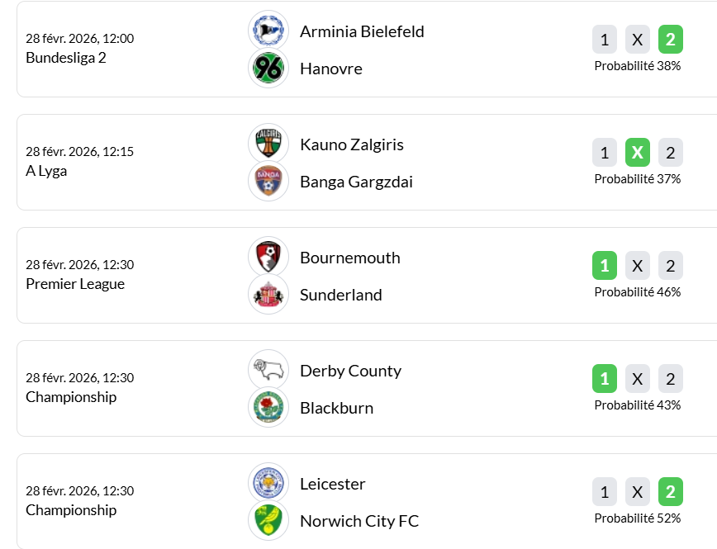Open the Kauno Zalgiris team crest
The image size is (717, 549).
pyautogui.click(x=268, y=144)
